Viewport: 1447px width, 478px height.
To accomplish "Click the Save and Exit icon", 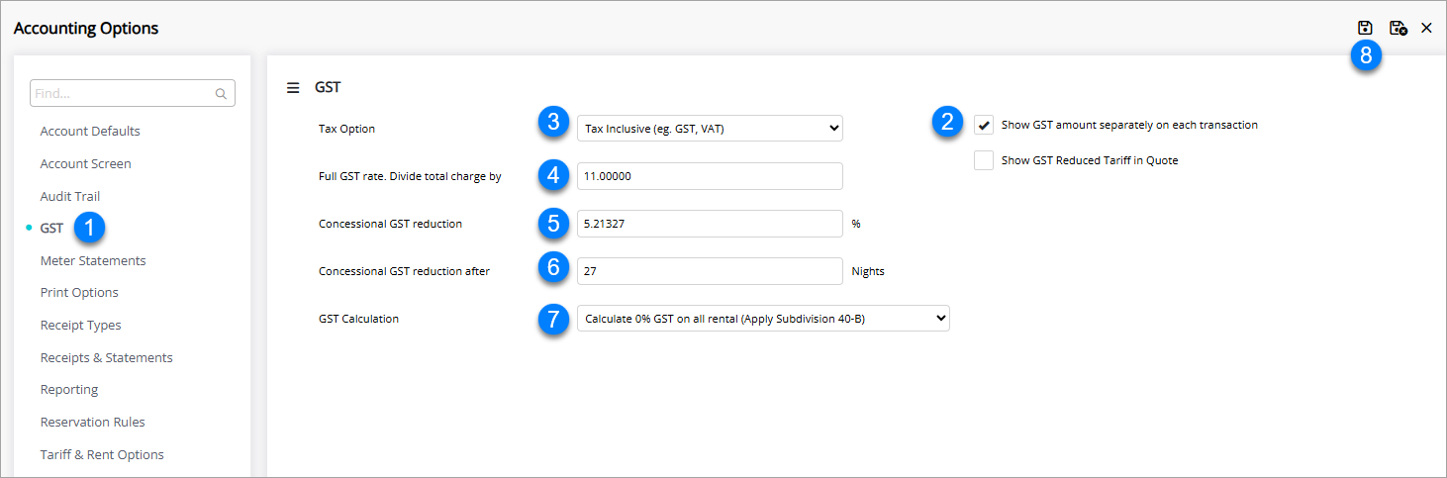I will 1398,28.
